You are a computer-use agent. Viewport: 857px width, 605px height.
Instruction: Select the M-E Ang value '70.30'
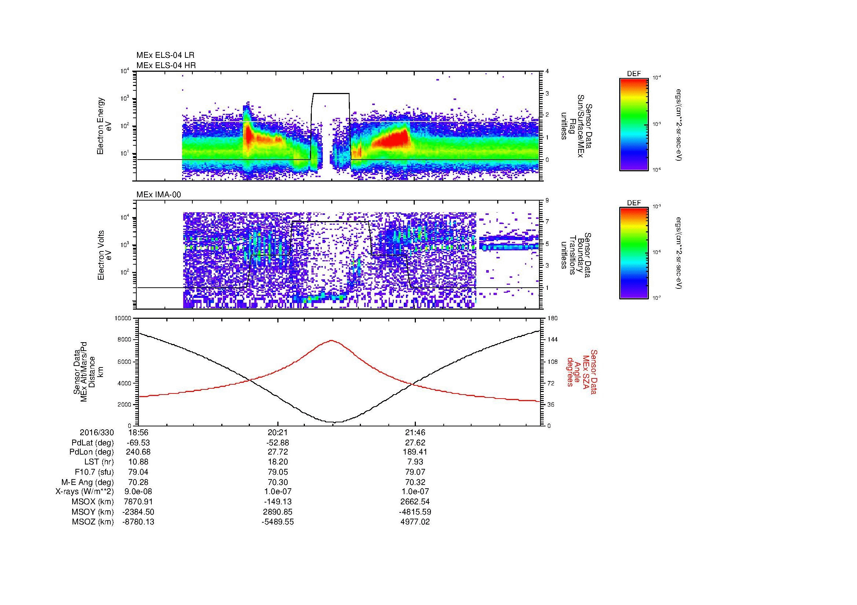point(277,482)
